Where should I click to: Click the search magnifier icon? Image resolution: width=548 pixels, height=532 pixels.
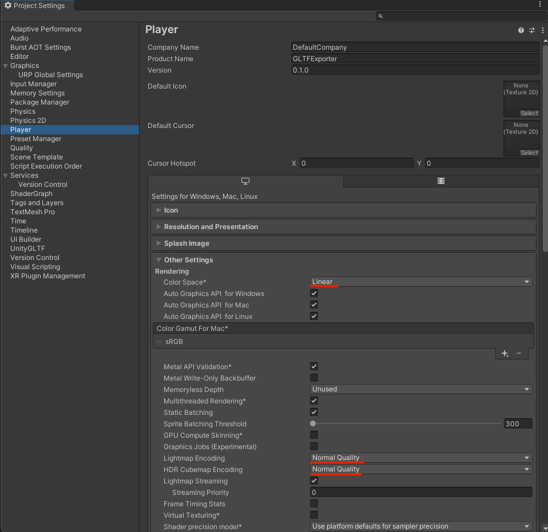tap(381, 17)
